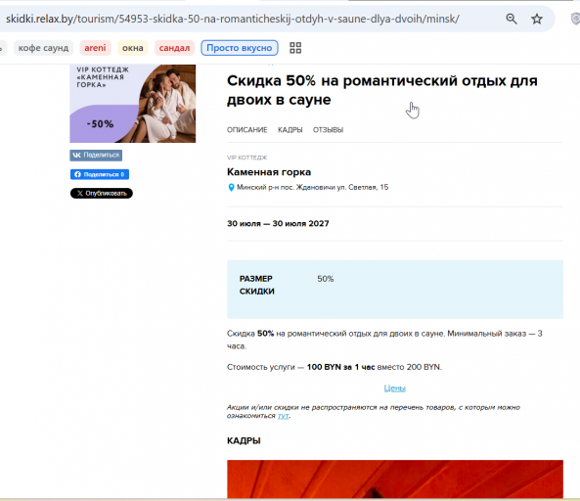580x501 pixels.
Task: Open the сандал bookmark
Action: coord(174,48)
